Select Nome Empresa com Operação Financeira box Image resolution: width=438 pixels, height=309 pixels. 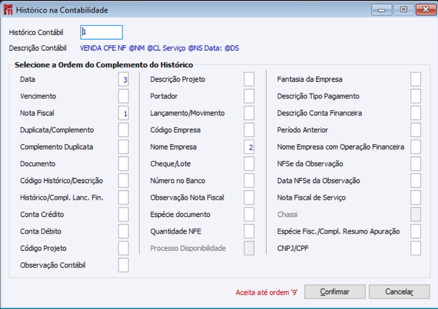point(416,147)
